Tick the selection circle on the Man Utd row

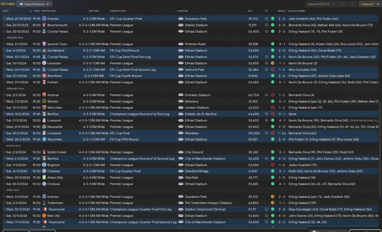pyautogui.click(x=4, y=216)
